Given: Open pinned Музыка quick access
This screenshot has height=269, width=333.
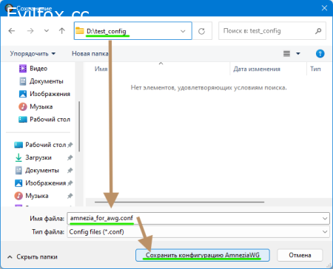Looking at the screenshot, I should coord(31,196).
